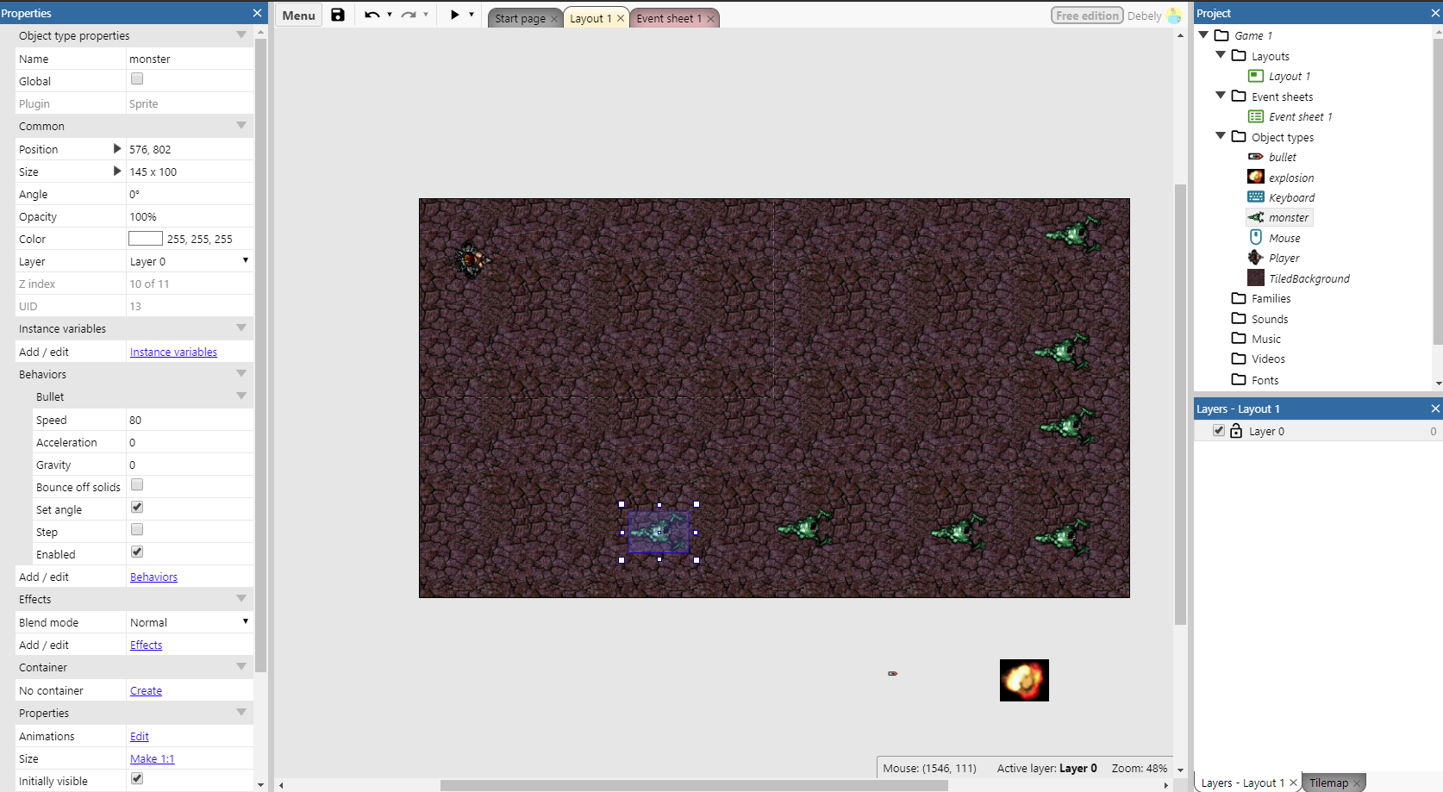
Task: Open the Blend mode dropdown
Action: (189, 621)
